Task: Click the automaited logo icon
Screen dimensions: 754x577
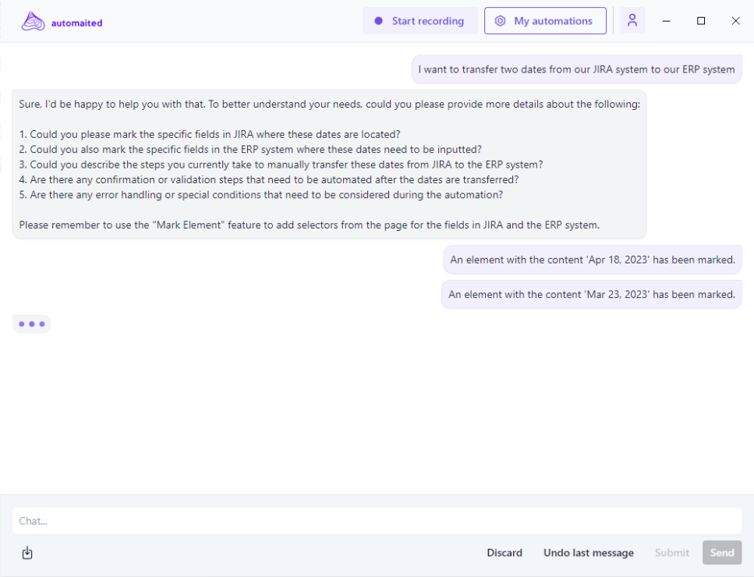Action: click(x=33, y=22)
